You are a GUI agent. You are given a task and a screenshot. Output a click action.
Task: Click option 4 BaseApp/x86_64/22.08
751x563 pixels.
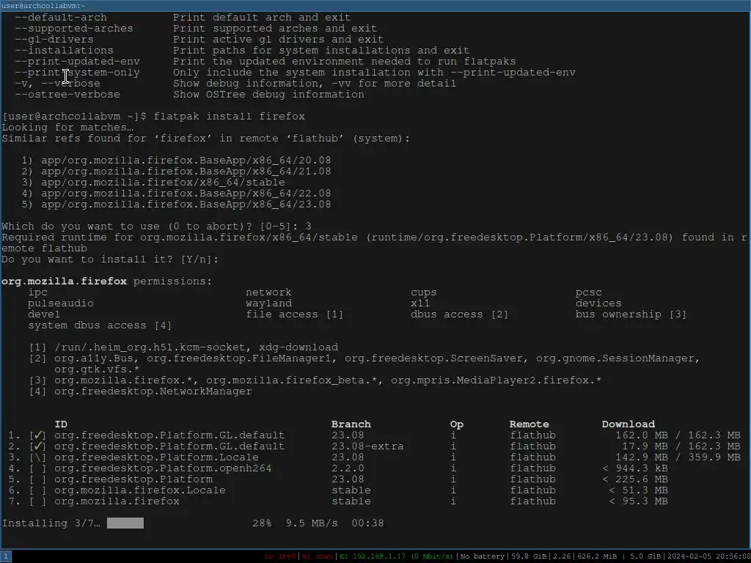pos(176,194)
